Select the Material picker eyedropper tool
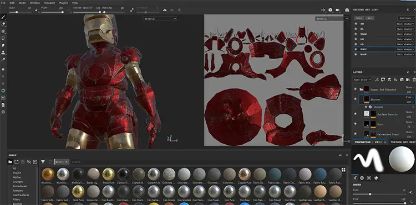 [3, 60]
